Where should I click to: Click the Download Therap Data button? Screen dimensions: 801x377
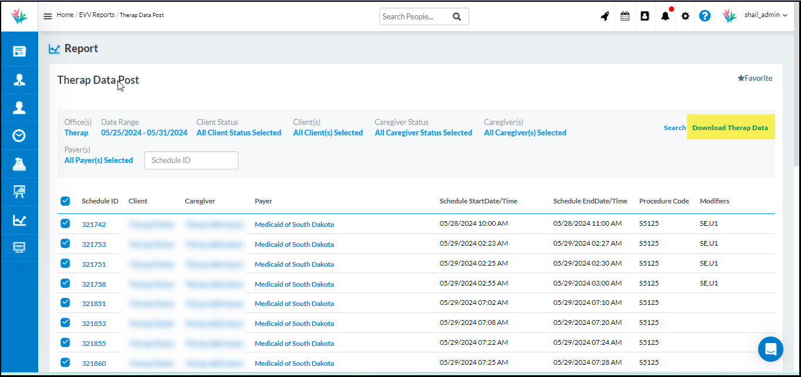click(x=730, y=127)
